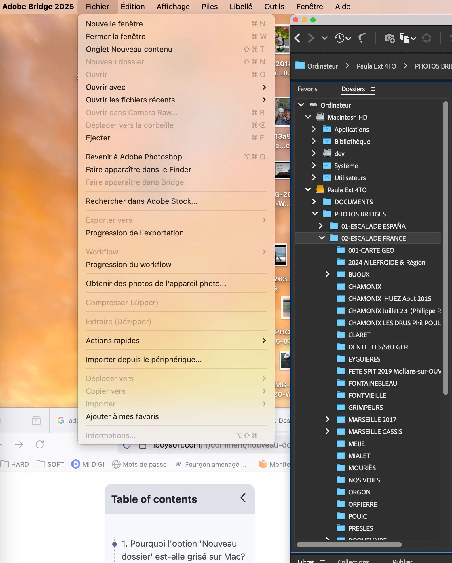Image resolution: width=452 pixels, height=563 pixels.
Task: Choose Faire apparaître dans le Finder
Action: (x=176, y=170)
